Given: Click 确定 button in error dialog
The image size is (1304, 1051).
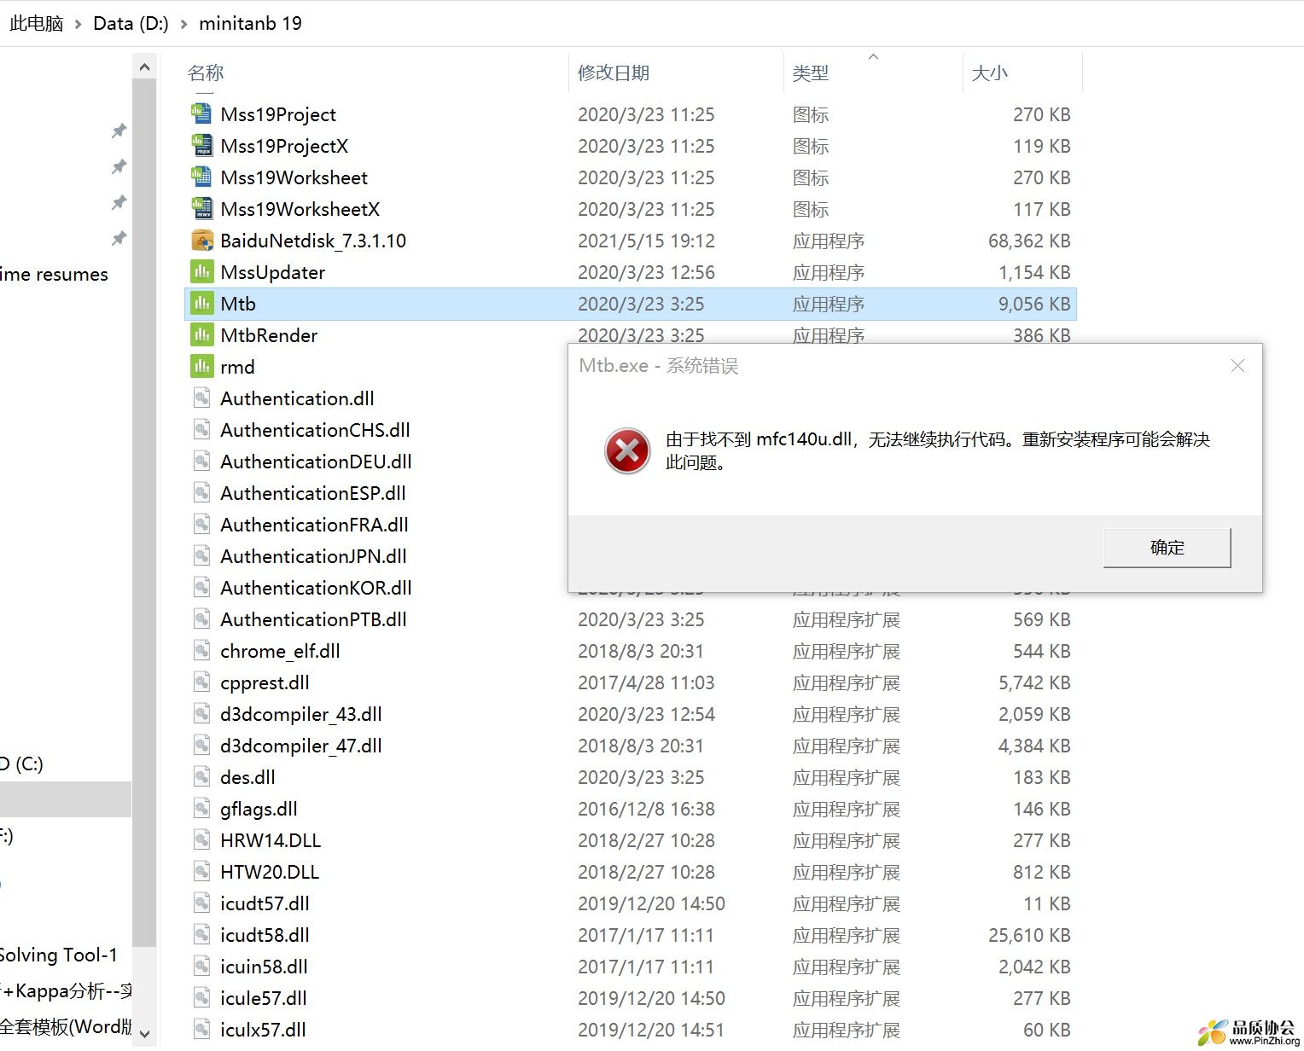Looking at the screenshot, I should (x=1167, y=548).
